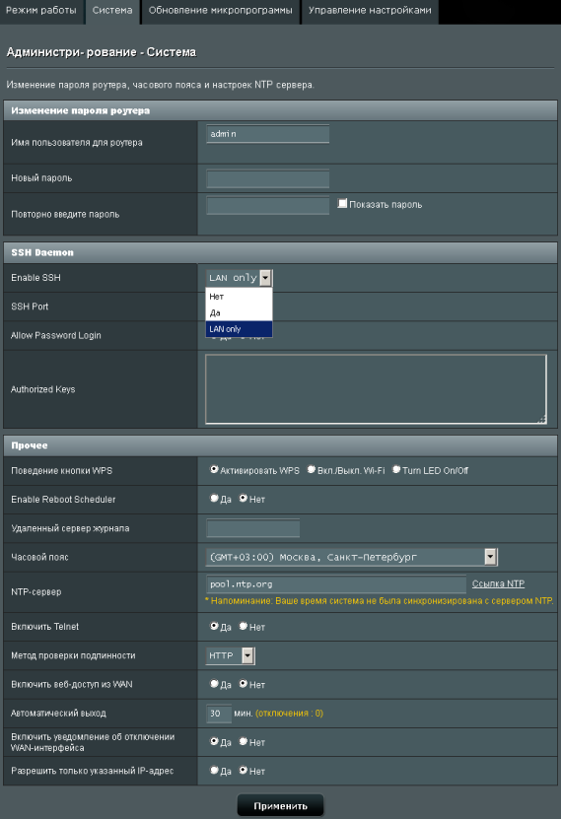Click the NTP-сервер field pool.ntp.org

tap(336, 584)
